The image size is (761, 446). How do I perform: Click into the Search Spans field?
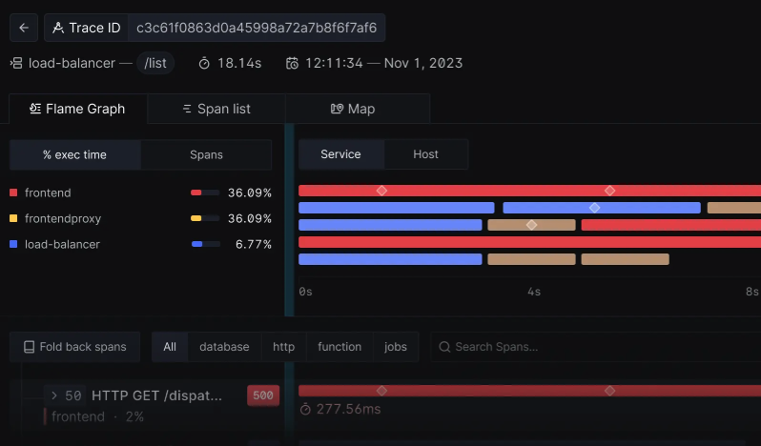pos(597,347)
